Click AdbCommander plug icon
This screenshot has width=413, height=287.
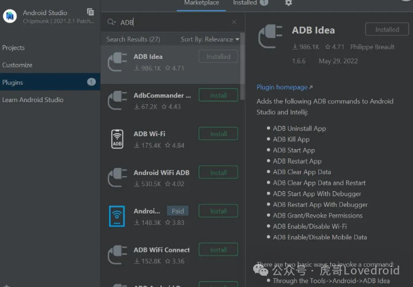pyautogui.click(x=117, y=100)
